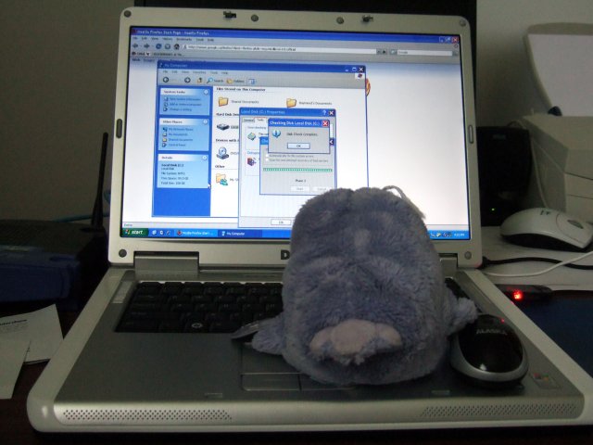Click Back button in My Computer toolbar
Image resolution: width=593 pixels, height=445 pixels.
(x=166, y=80)
